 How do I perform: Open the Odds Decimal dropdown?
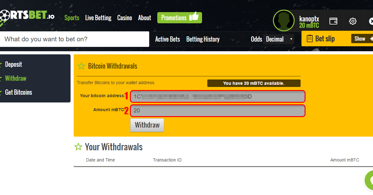[x=279, y=39]
